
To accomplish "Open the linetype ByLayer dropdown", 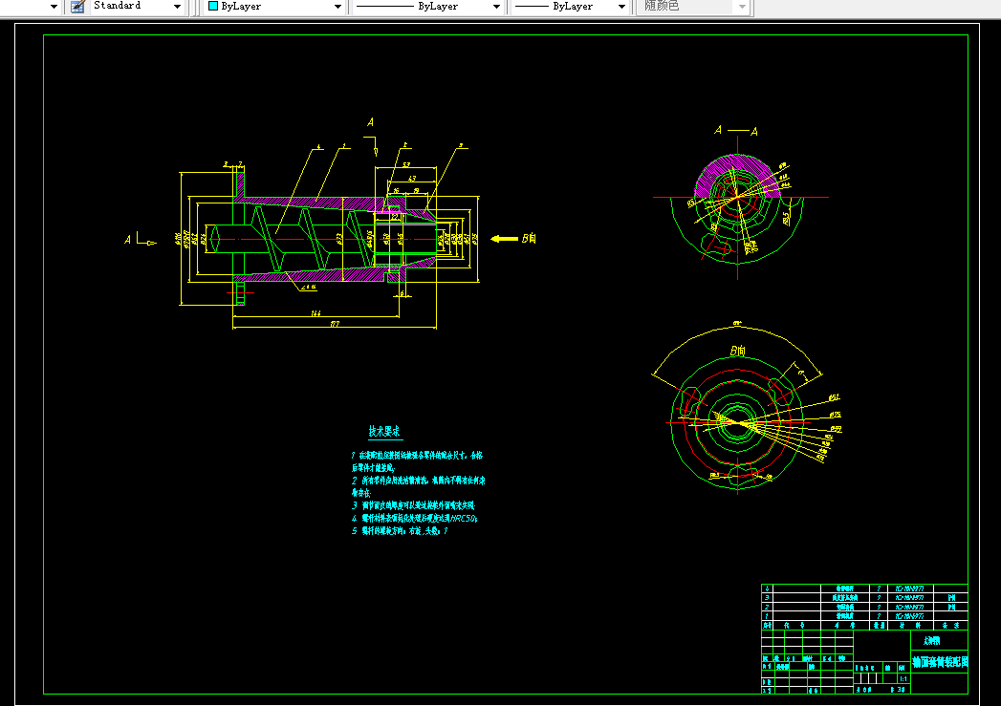I will click(427, 7).
